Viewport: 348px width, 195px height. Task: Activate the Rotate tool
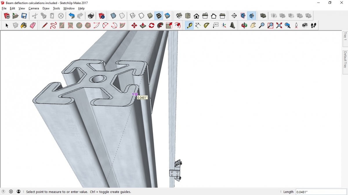151,25
